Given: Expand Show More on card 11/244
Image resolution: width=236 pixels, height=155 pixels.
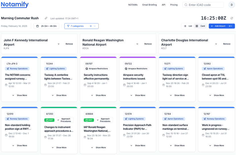Looking at the screenshot, I should (59, 95).
